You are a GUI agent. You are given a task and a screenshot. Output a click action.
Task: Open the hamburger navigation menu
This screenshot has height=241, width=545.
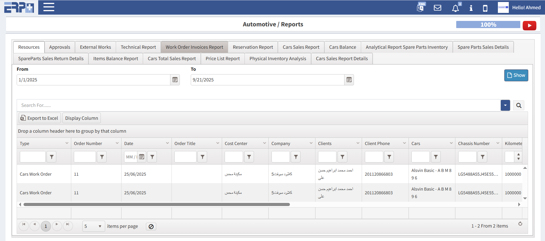(x=49, y=7)
